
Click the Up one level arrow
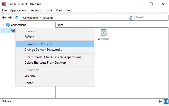click(x=17, y=17)
